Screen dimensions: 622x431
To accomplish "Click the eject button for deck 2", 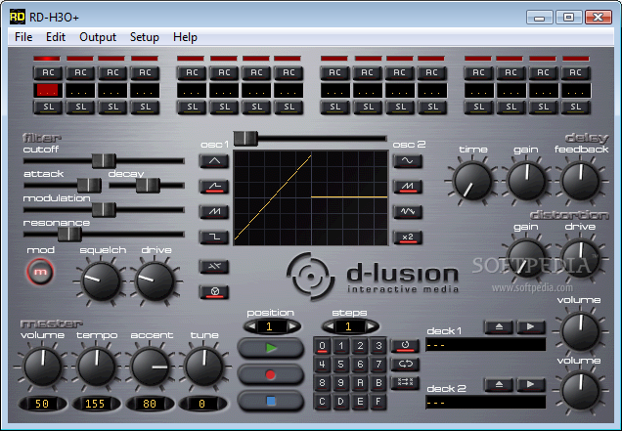I will click(499, 385).
